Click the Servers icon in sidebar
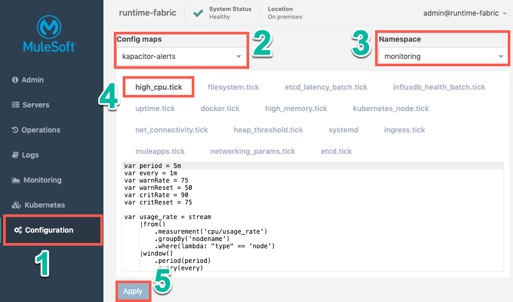 click(x=16, y=105)
